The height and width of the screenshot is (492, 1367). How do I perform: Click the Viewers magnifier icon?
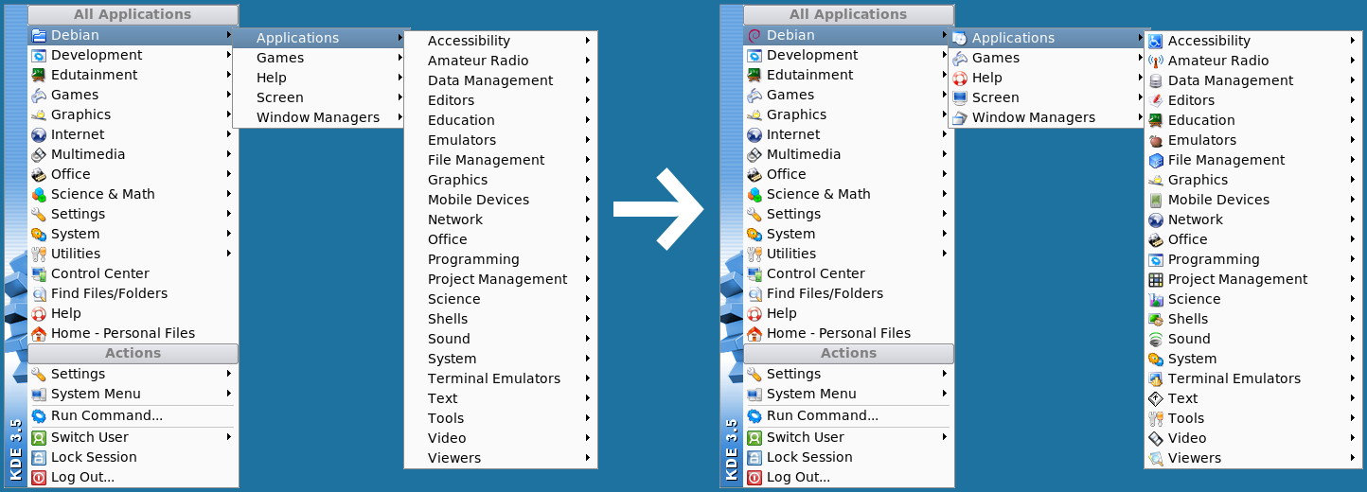pos(1155,458)
